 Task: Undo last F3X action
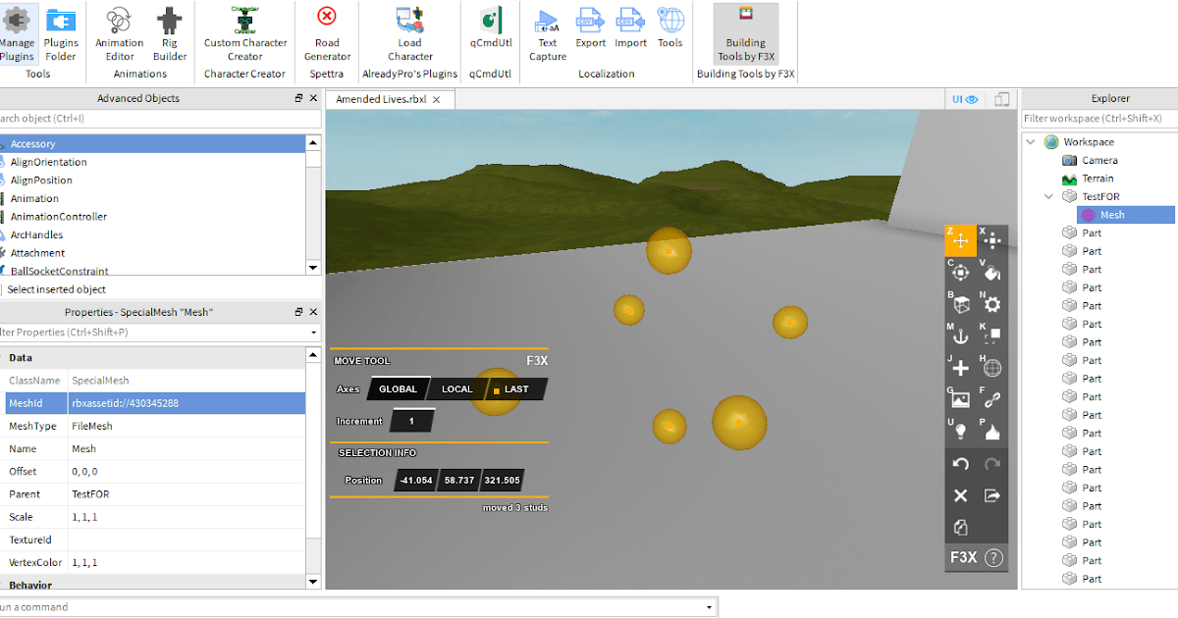point(961,464)
